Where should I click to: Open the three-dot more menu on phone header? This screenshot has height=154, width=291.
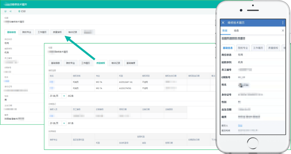283,23
